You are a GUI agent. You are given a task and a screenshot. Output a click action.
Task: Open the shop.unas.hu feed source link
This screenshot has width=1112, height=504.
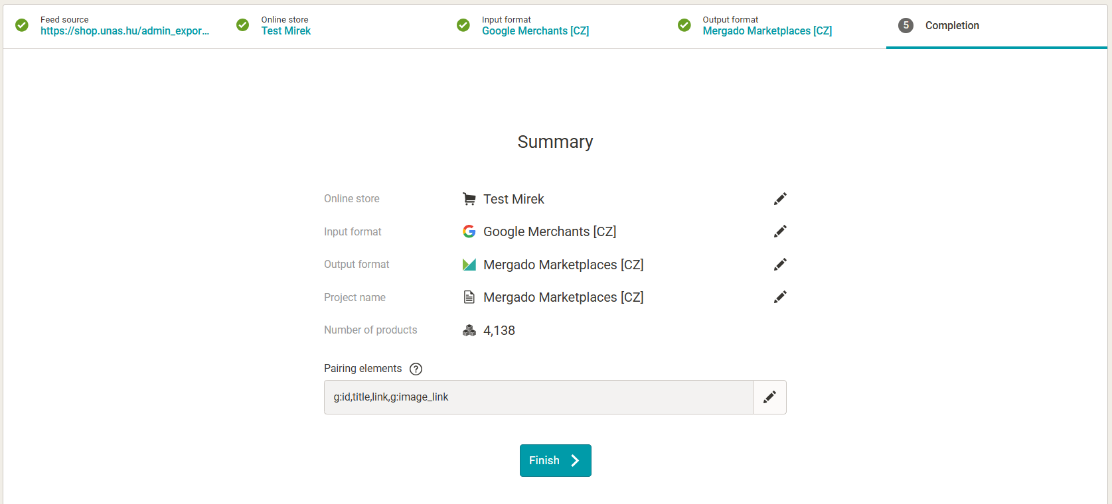pyautogui.click(x=124, y=31)
